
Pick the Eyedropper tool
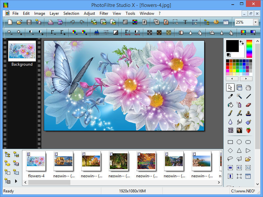[230, 96]
